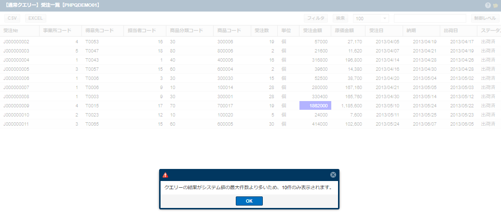Click order amount 57000
This screenshot has height=220, width=501.
click(x=321, y=42)
